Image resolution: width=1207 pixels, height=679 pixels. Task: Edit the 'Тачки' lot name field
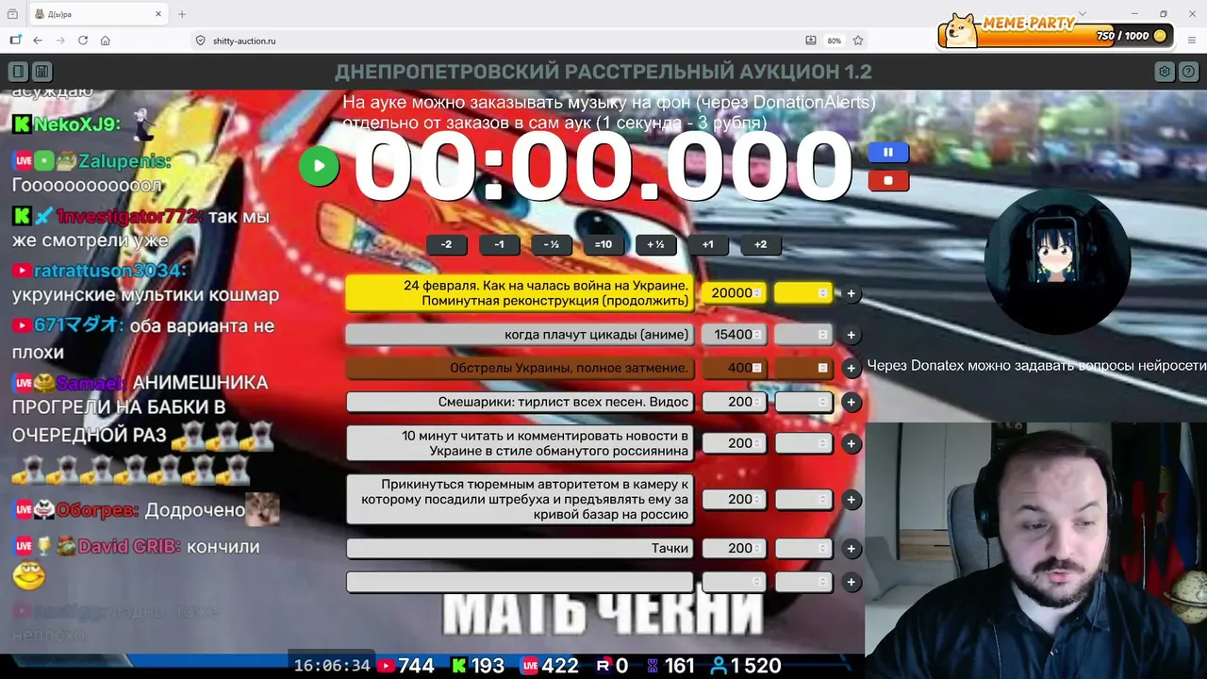click(x=520, y=548)
